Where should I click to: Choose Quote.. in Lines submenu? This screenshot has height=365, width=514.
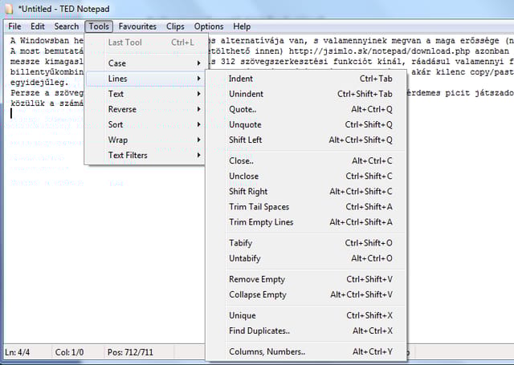click(307, 109)
